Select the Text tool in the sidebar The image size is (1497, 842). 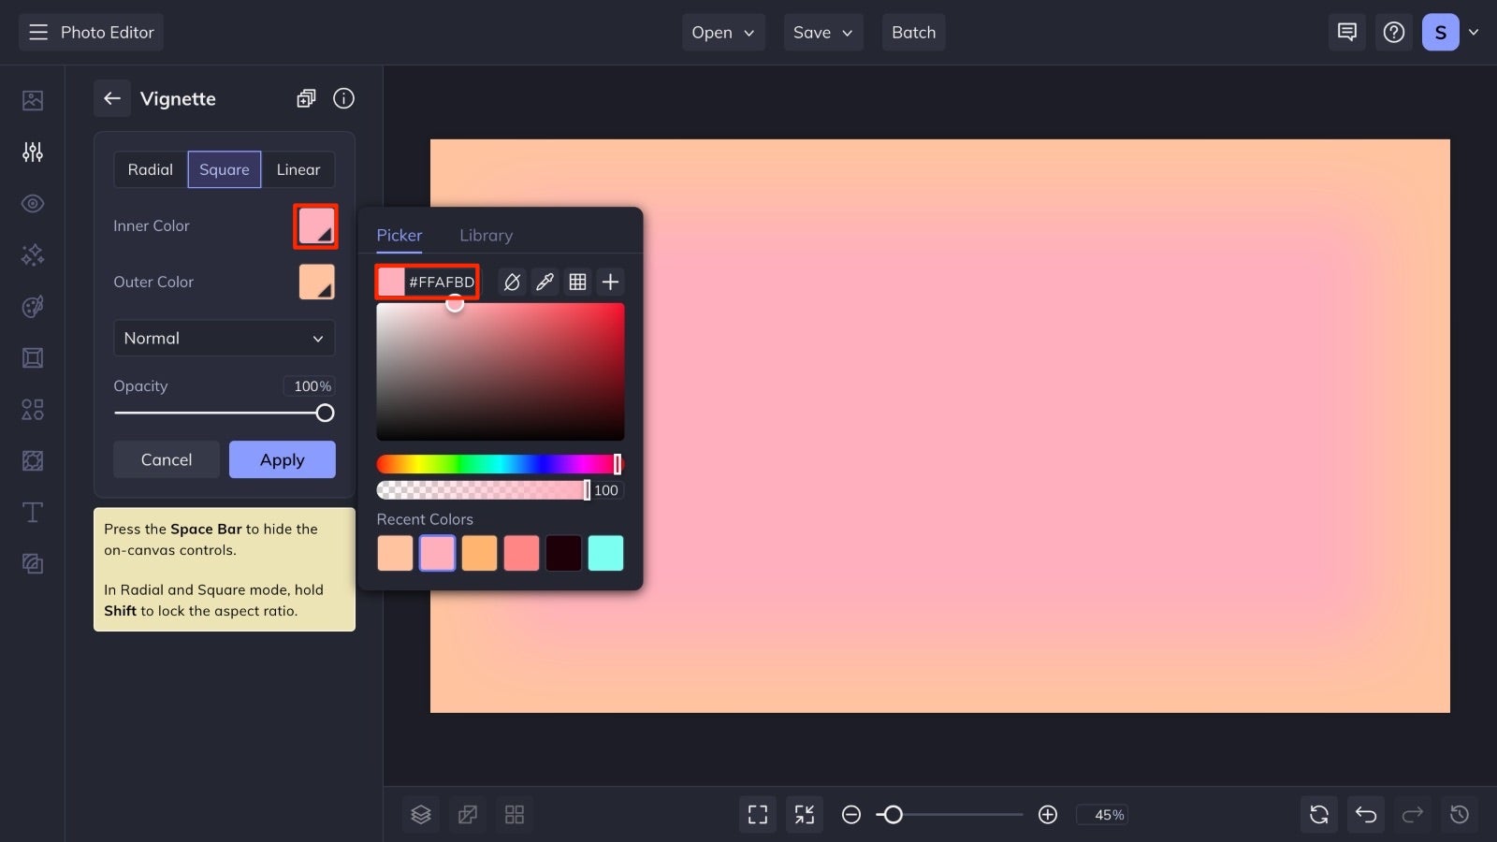32,512
